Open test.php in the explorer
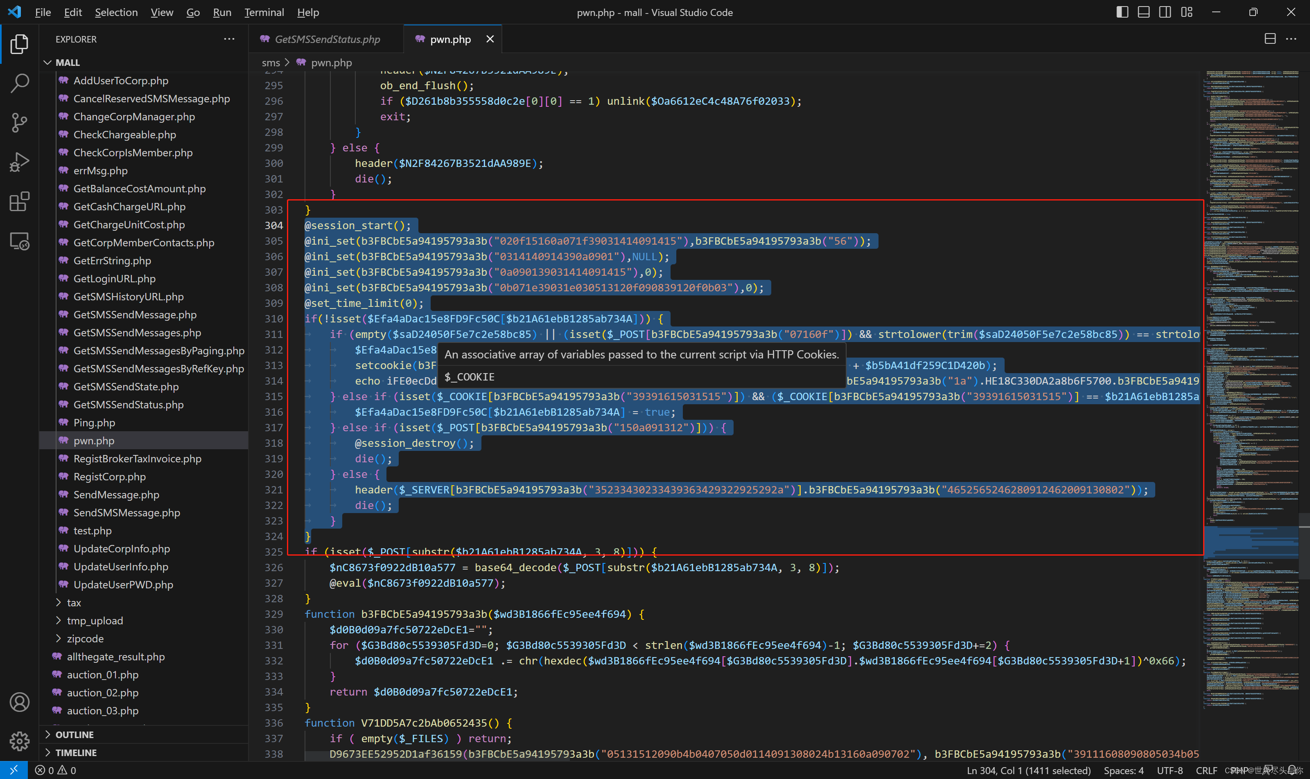The height and width of the screenshot is (779, 1310). pos(93,530)
